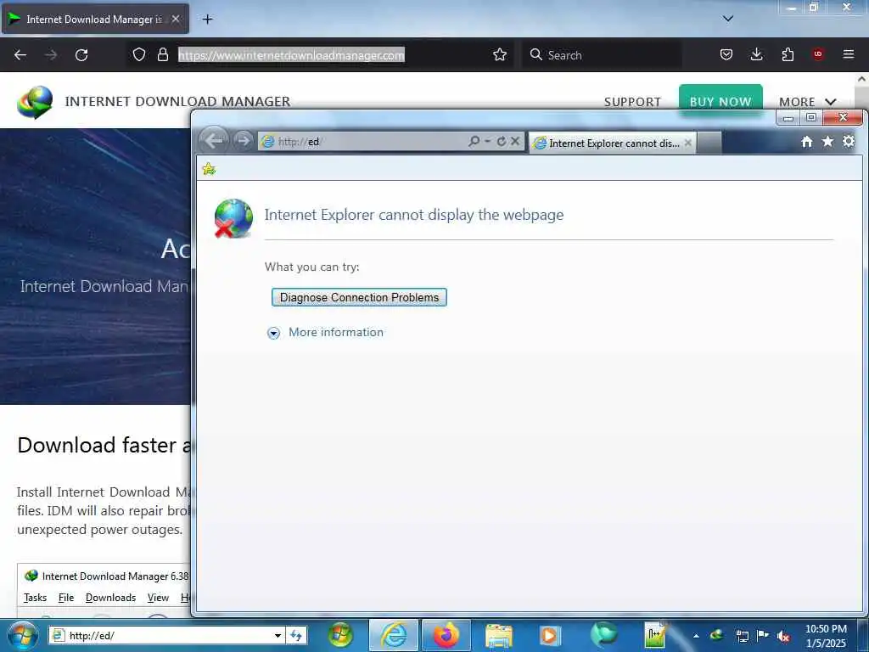Click Firefox forward arrow button

point(51,55)
